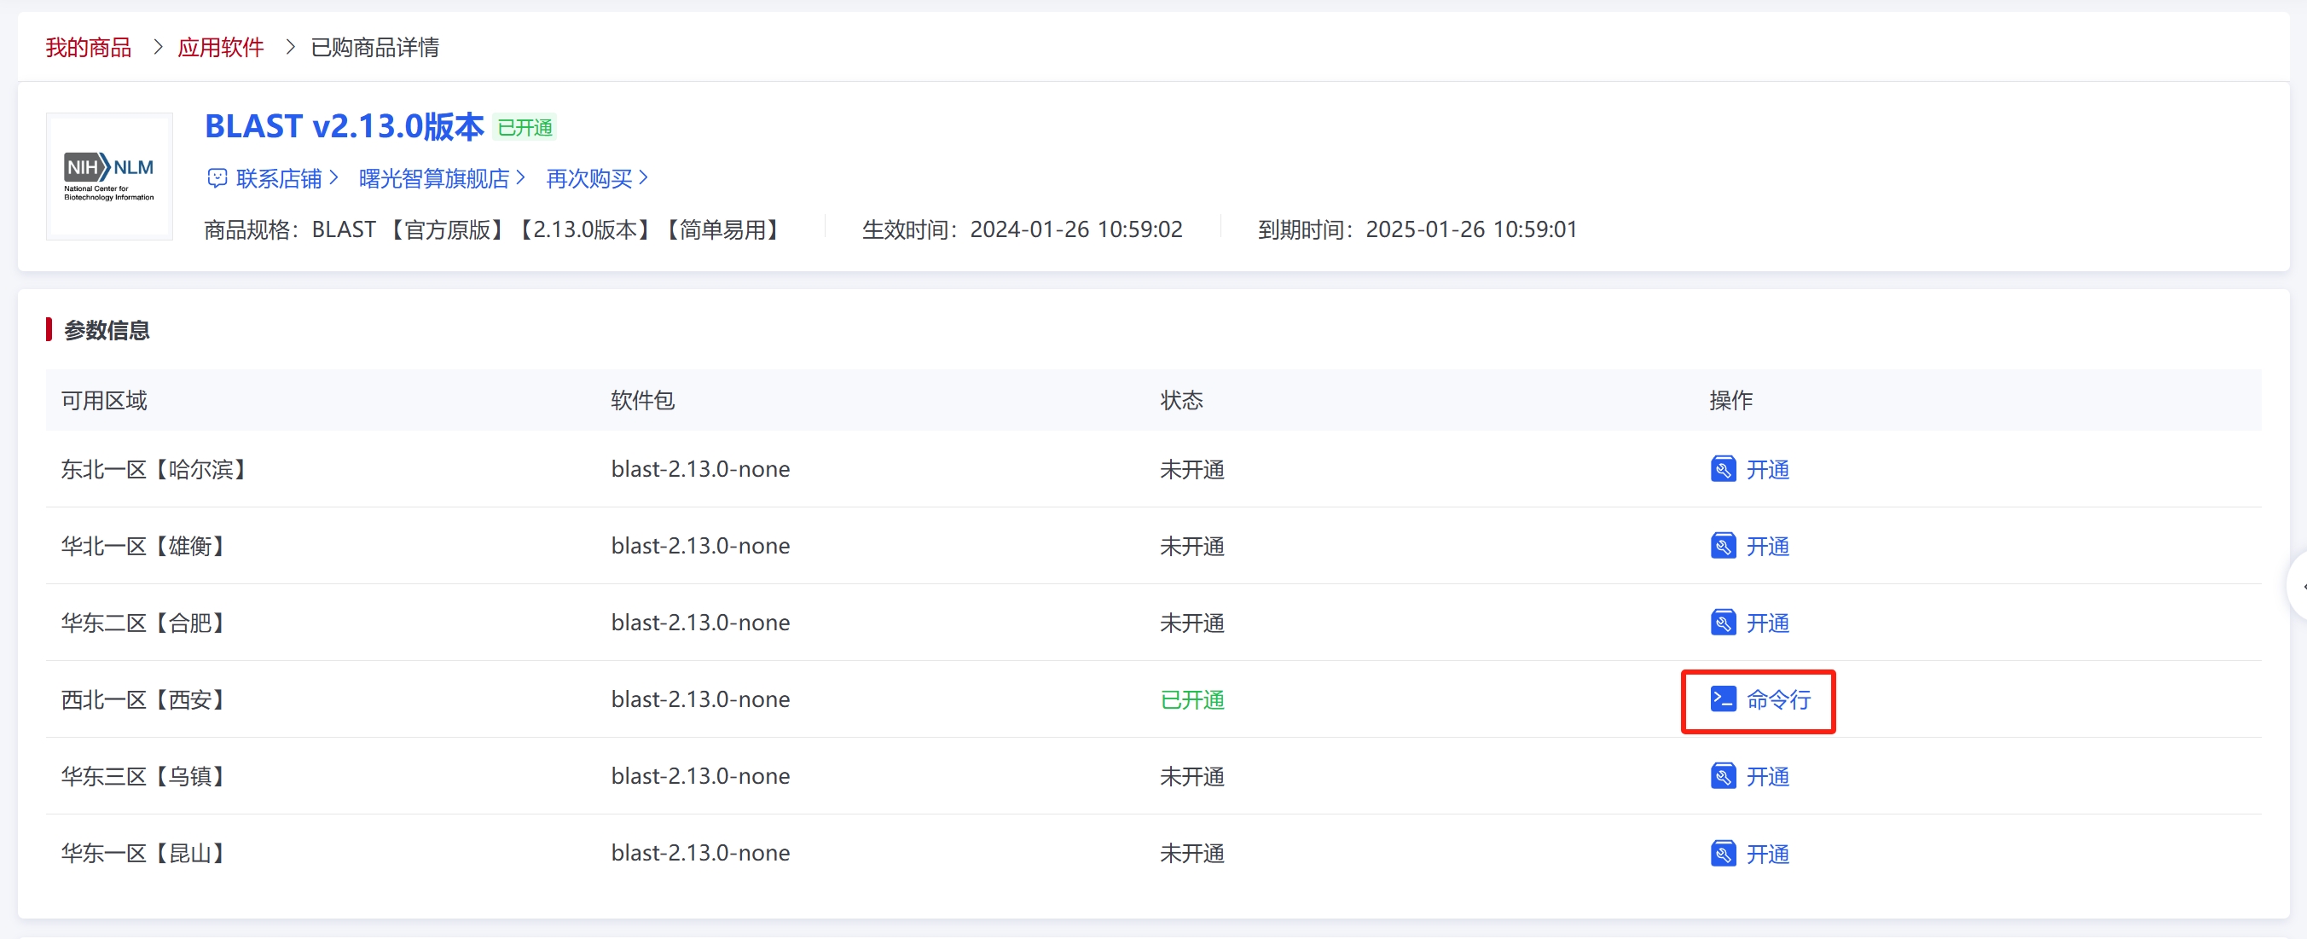Click the wrench icon in the 雄衡 row
Viewport: 2307px width, 939px height.
coord(1722,546)
